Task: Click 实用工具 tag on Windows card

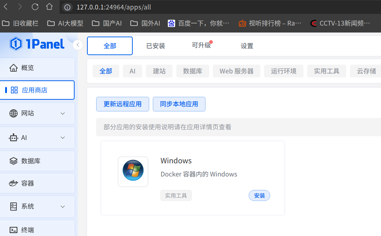Action: pos(176,196)
